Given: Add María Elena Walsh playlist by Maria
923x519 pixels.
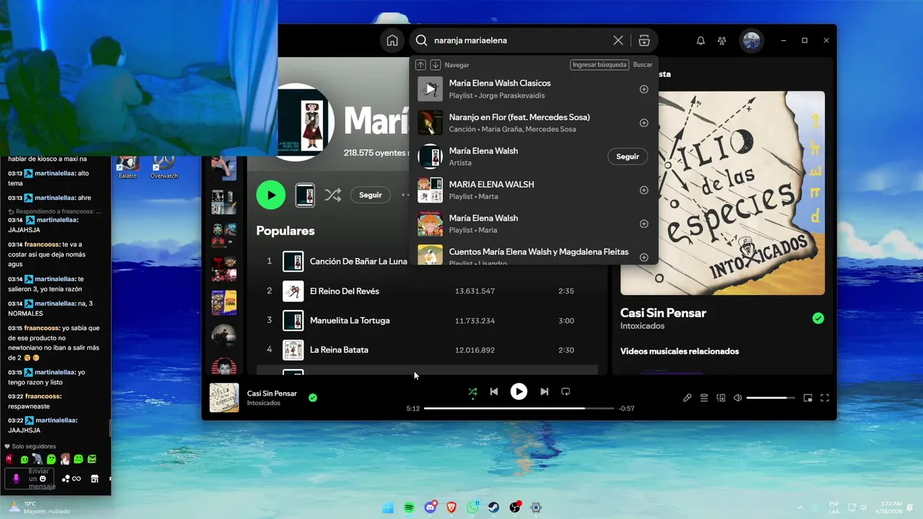Looking at the screenshot, I should [644, 223].
